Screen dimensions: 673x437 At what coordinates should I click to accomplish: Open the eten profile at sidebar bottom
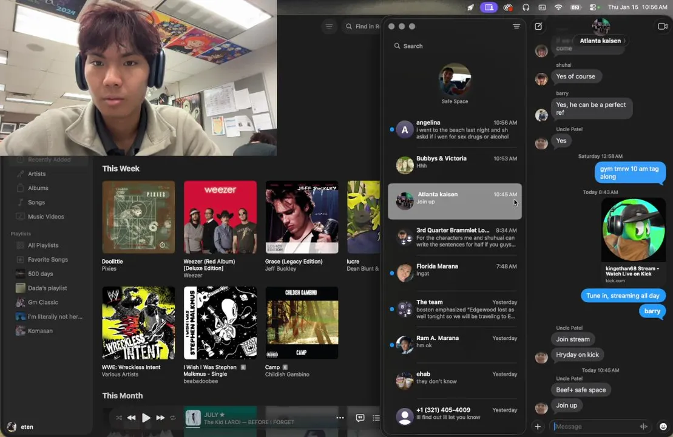21,427
